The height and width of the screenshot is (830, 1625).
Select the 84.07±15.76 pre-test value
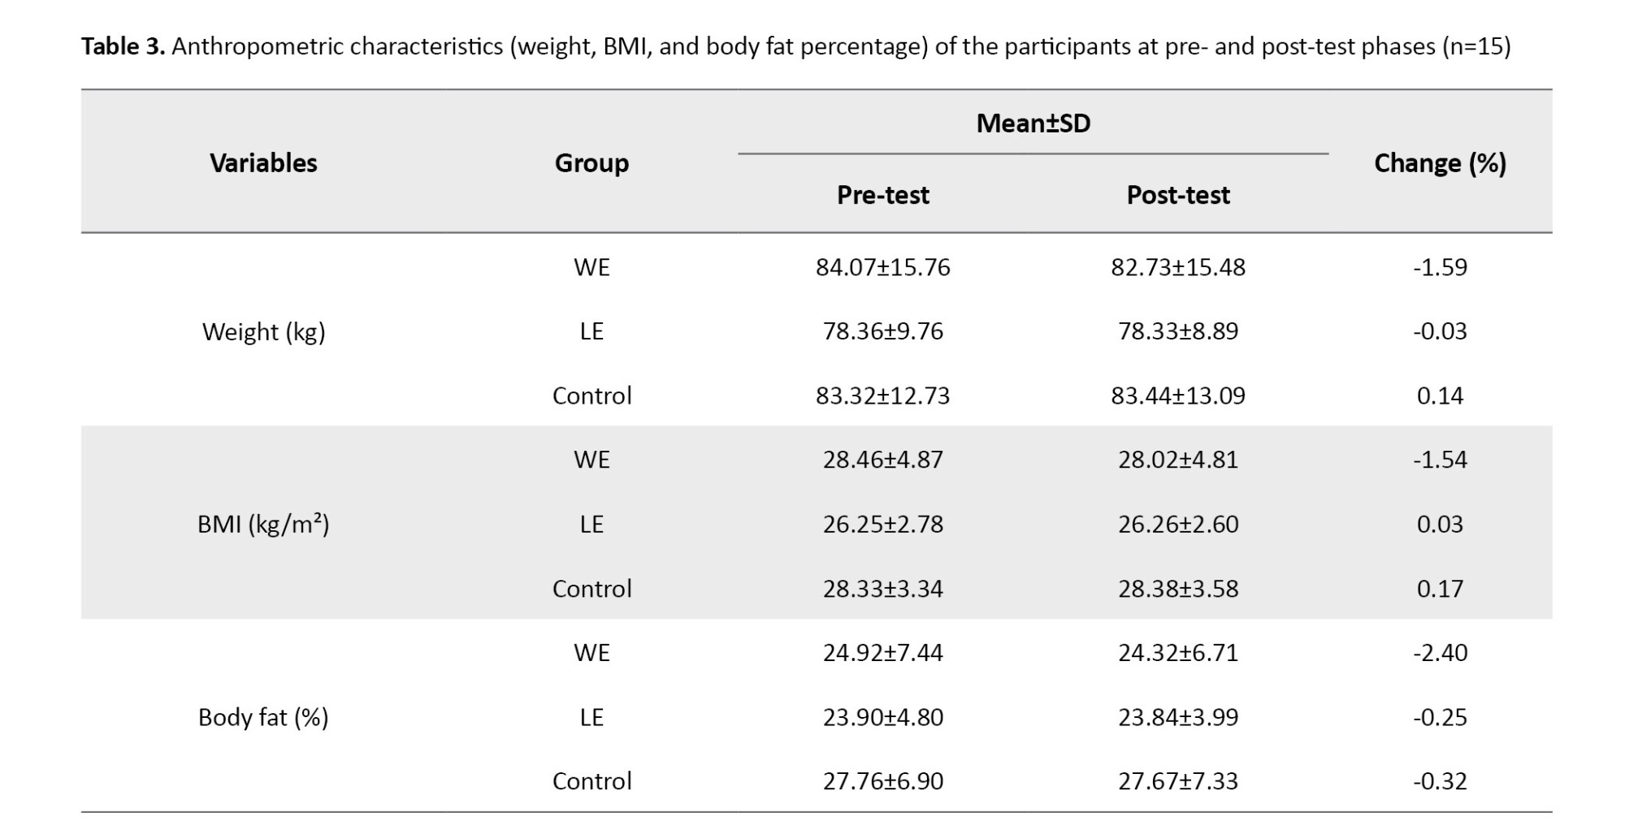[x=882, y=267]
